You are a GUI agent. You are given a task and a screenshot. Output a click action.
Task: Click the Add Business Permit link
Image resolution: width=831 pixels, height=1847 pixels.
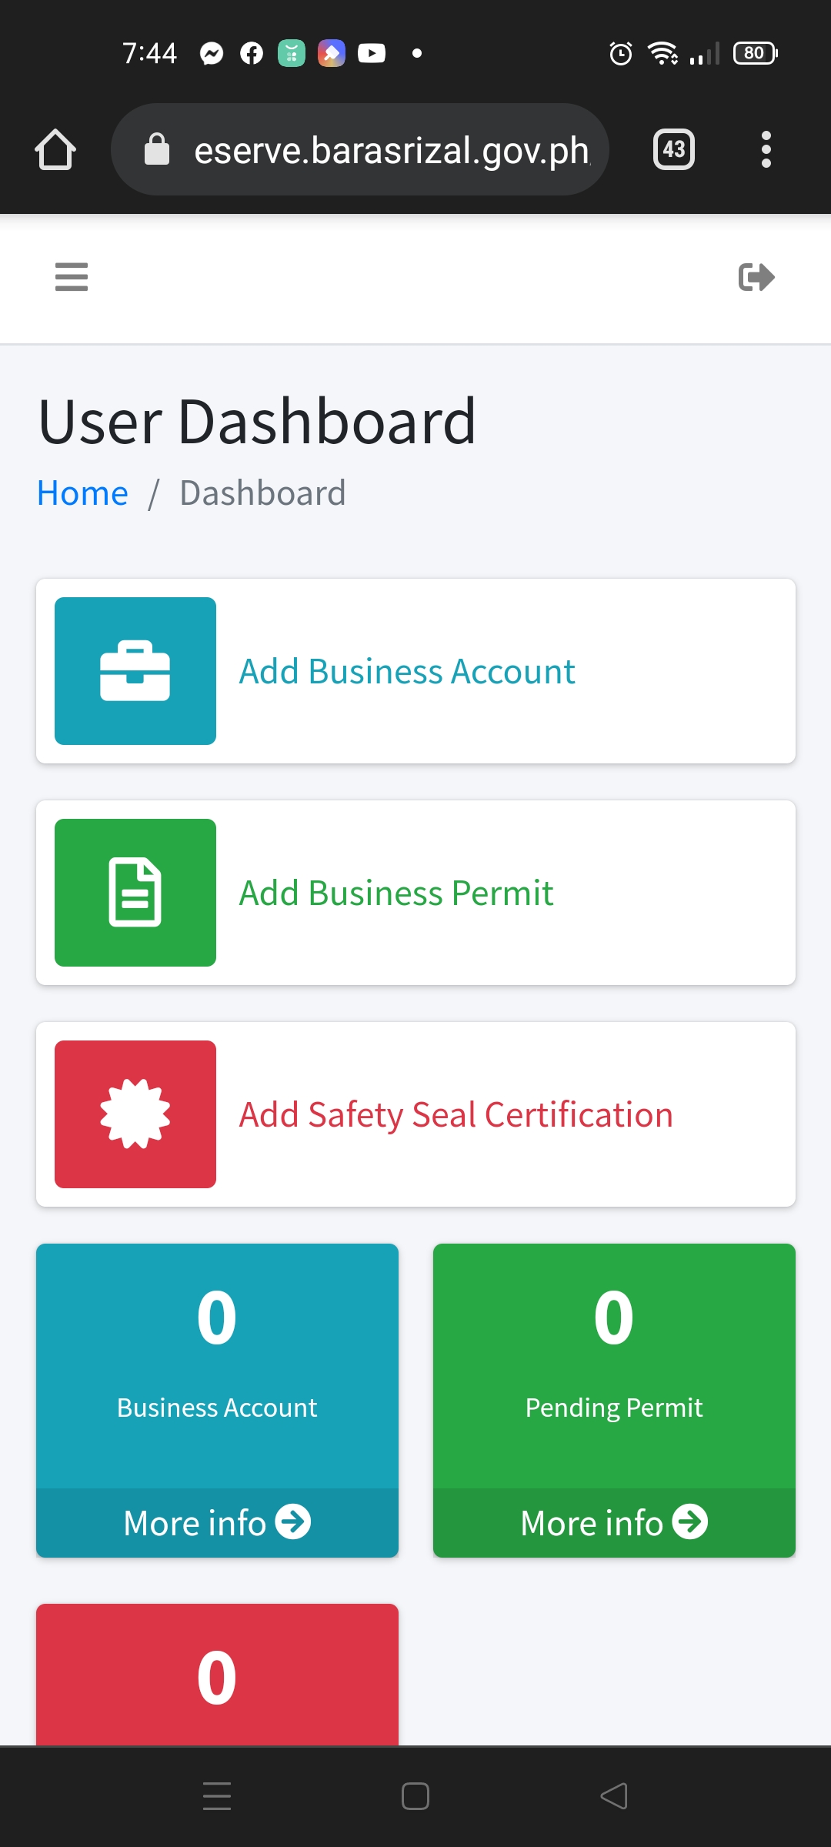click(396, 893)
